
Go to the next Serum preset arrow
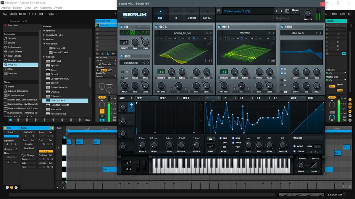point(281,11)
